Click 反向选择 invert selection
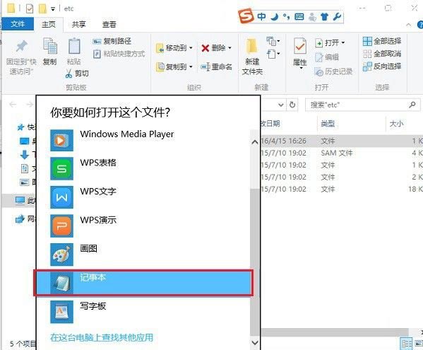This screenshot has height=350, width=423. [382, 66]
